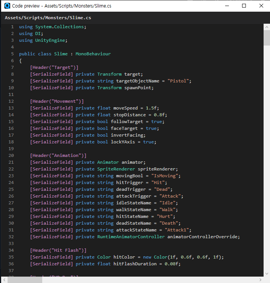
Task: Maximize the Code preview window
Action: coord(244,6)
